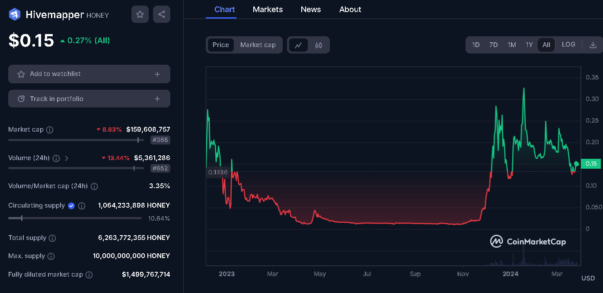Image resolution: width=603 pixels, height=293 pixels.
Task: Click the #368 market cap rank badge
Action: point(160,140)
